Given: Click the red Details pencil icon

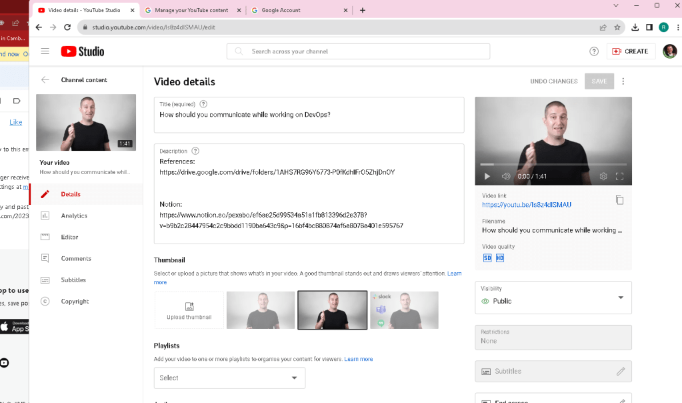Looking at the screenshot, I should tap(45, 194).
